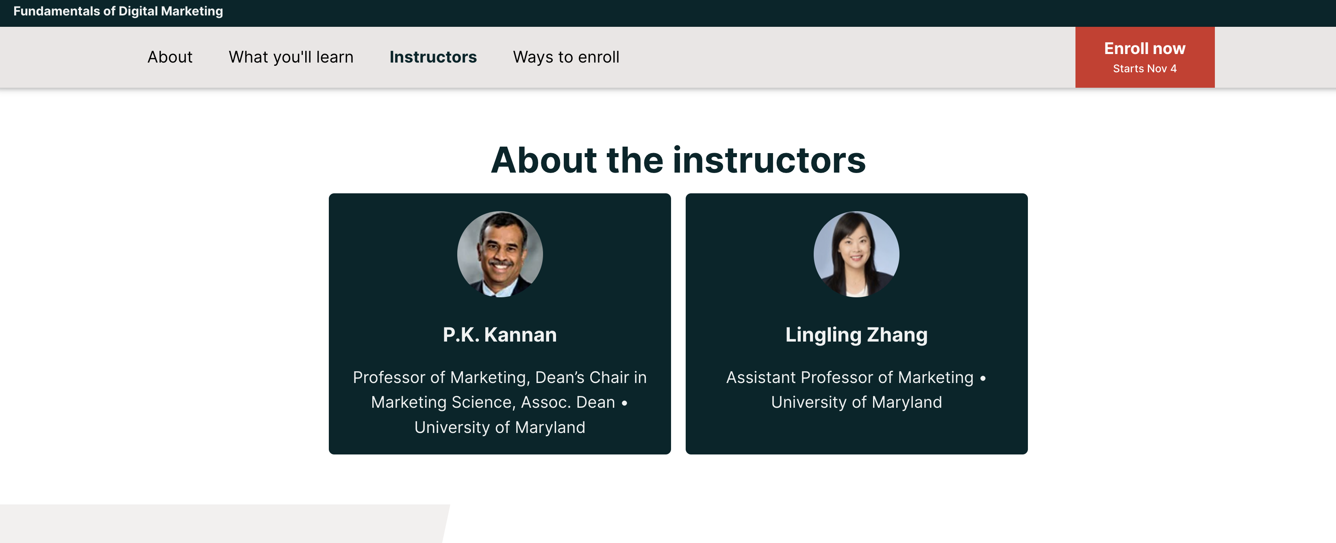
Task: Click the Marketing Science, Assoc. Dean text
Action: (493, 402)
